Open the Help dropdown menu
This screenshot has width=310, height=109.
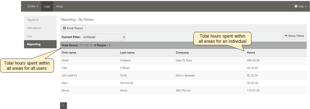[300, 6]
